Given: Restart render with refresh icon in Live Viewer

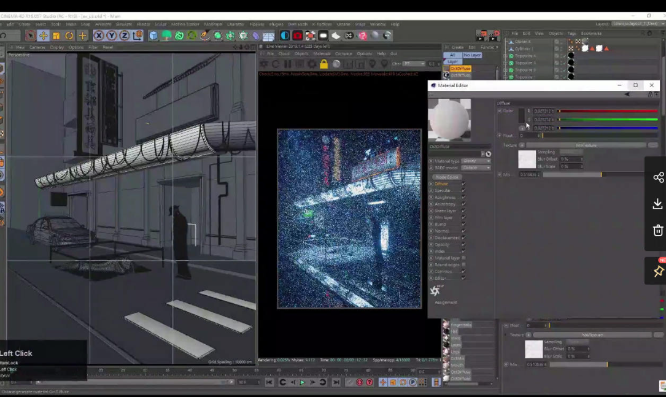Looking at the screenshot, I should 276,64.
